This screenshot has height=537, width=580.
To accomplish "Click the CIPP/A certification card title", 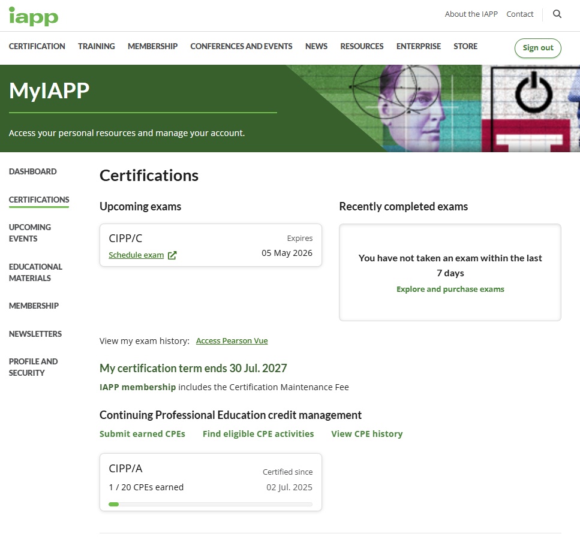I will (x=125, y=469).
